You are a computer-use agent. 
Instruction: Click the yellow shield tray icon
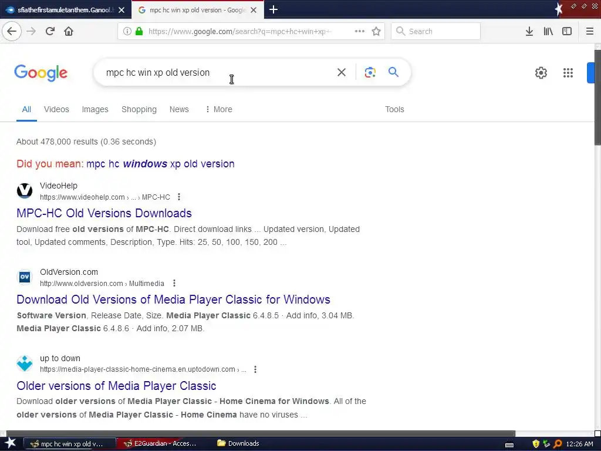point(536,444)
